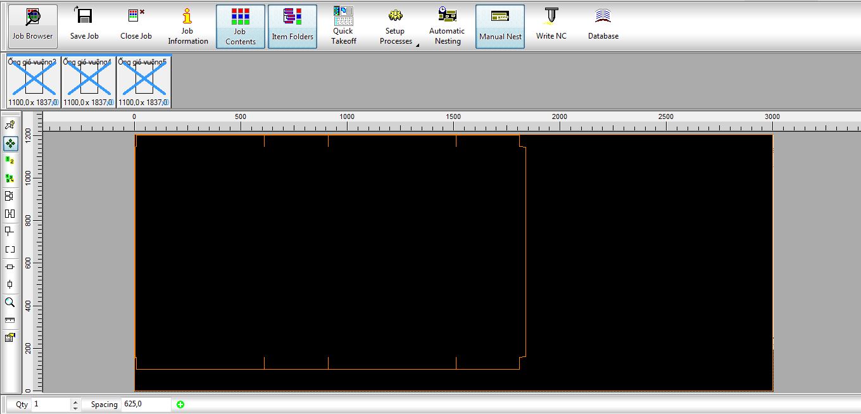
Task: Open Job Information
Action: [x=187, y=26]
